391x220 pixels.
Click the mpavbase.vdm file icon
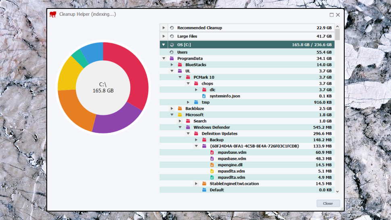[x=212, y=152]
